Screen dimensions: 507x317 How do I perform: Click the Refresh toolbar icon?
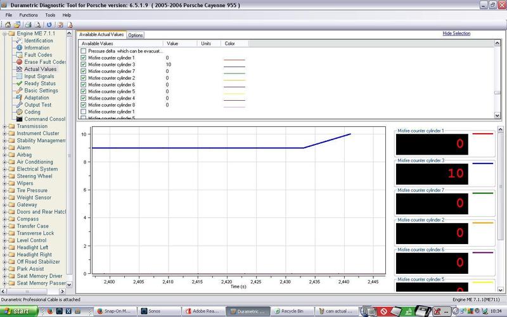(x=49, y=24)
